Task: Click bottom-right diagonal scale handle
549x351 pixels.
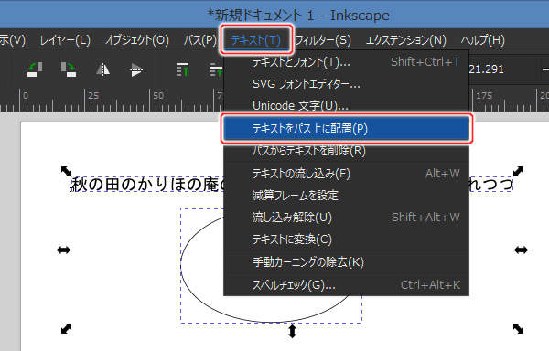Action: (x=518, y=329)
